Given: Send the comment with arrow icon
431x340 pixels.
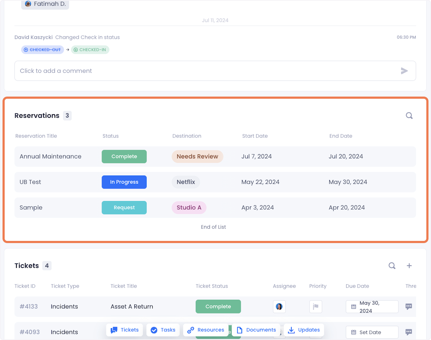Looking at the screenshot, I should 404,71.
